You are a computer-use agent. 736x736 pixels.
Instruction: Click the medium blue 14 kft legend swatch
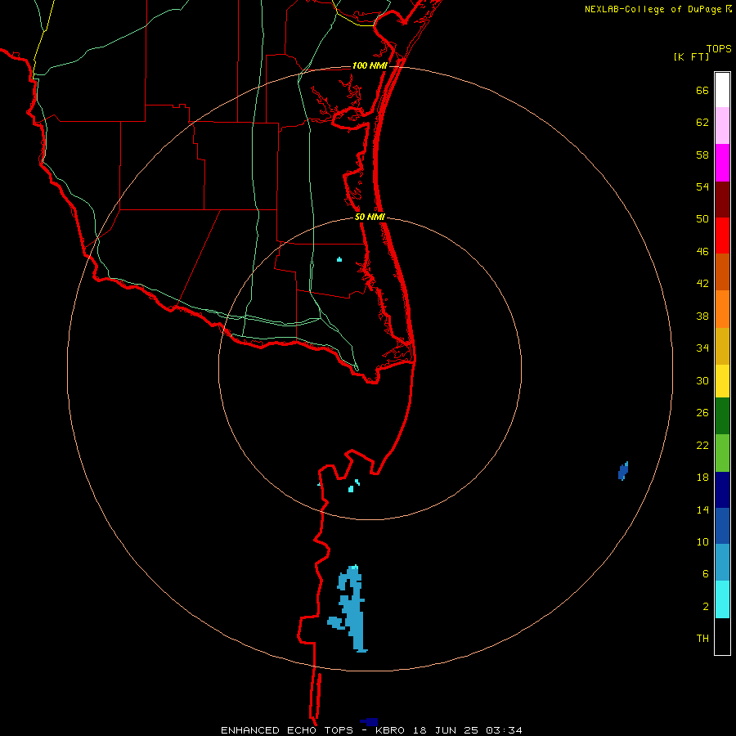click(722, 526)
